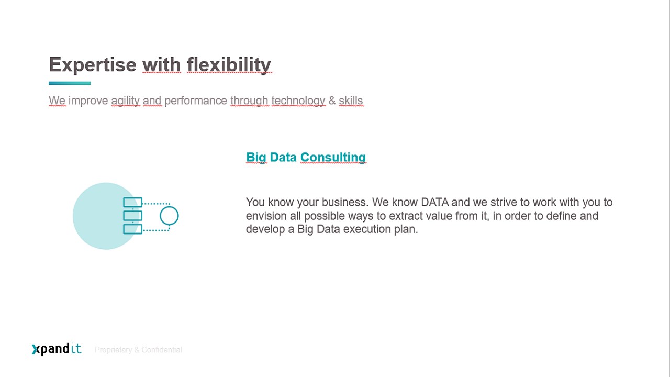Click the word "DATA" in the paragraph
The width and height of the screenshot is (670, 377).
click(x=435, y=202)
